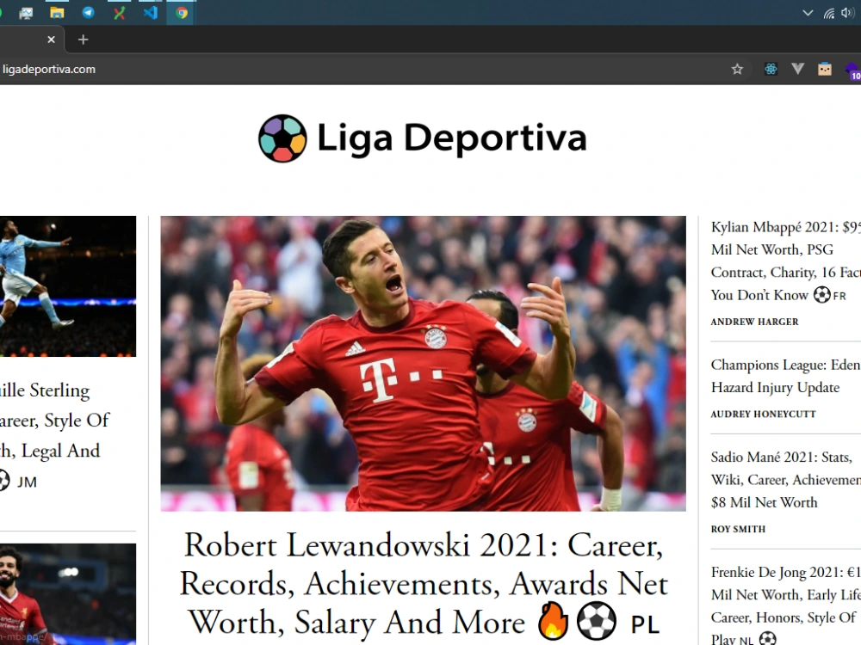Open the volume speaker tray icon

click(x=848, y=13)
